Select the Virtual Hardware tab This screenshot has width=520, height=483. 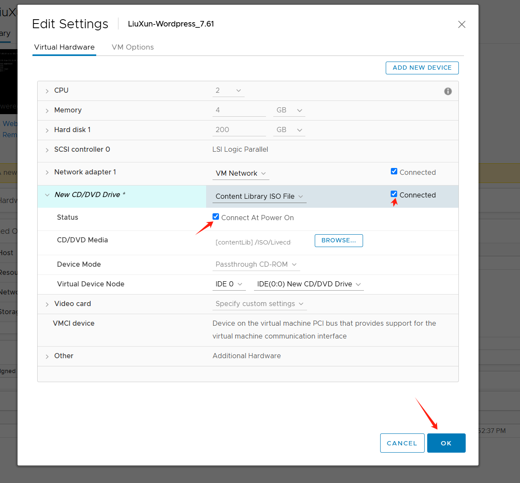pos(64,47)
